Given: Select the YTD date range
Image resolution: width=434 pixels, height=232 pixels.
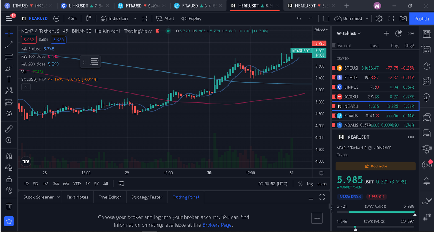Looking at the screenshot, I should coord(77,184).
